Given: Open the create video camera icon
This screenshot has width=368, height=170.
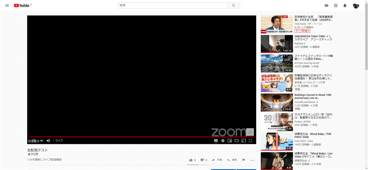Looking at the screenshot, I should click(x=327, y=6).
